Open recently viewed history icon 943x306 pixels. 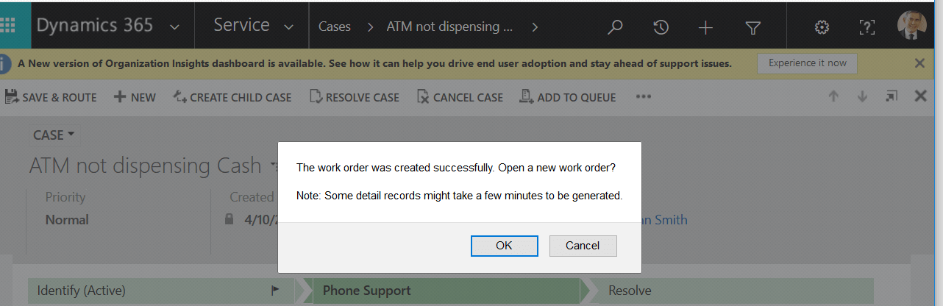click(661, 27)
